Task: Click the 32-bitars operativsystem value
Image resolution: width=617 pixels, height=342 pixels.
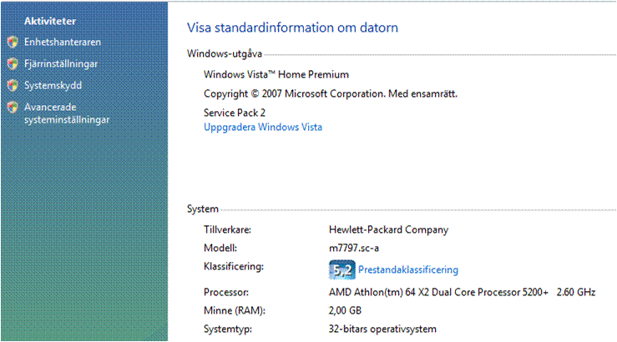Action: point(382,329)
